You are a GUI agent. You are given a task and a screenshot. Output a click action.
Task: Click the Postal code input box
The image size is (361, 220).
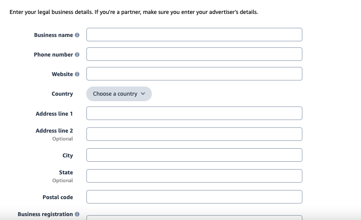click(194, 197)
